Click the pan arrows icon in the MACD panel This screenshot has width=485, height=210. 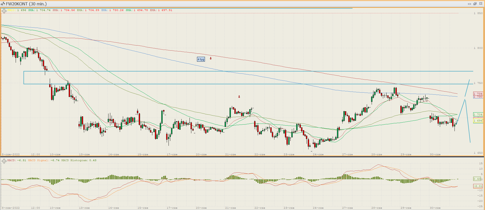(x=4, y=161)
